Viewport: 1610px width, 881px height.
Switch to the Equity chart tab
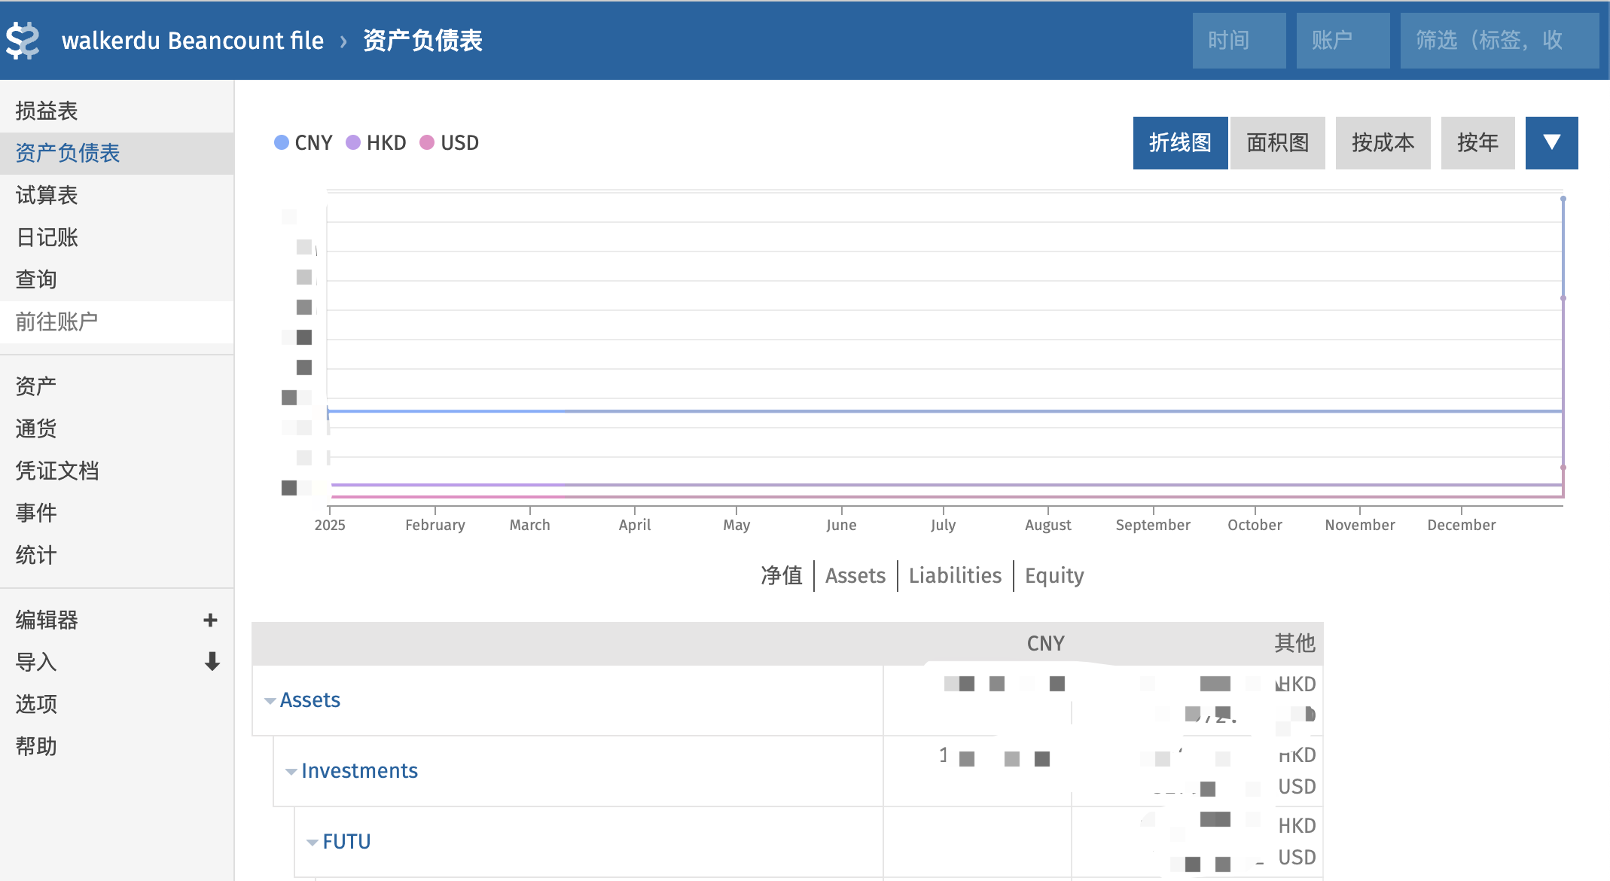(x=1054, y=575)
